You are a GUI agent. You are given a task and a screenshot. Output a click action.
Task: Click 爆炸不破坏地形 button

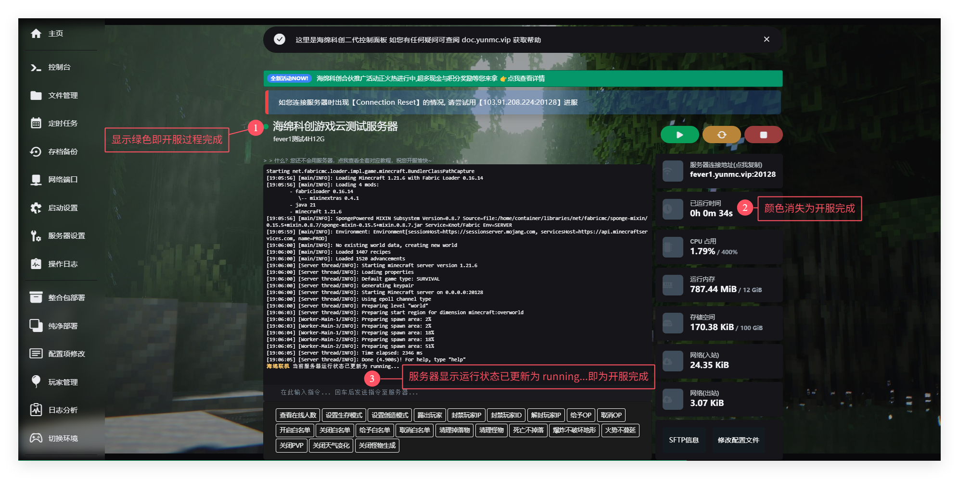[x=575, y=430]
